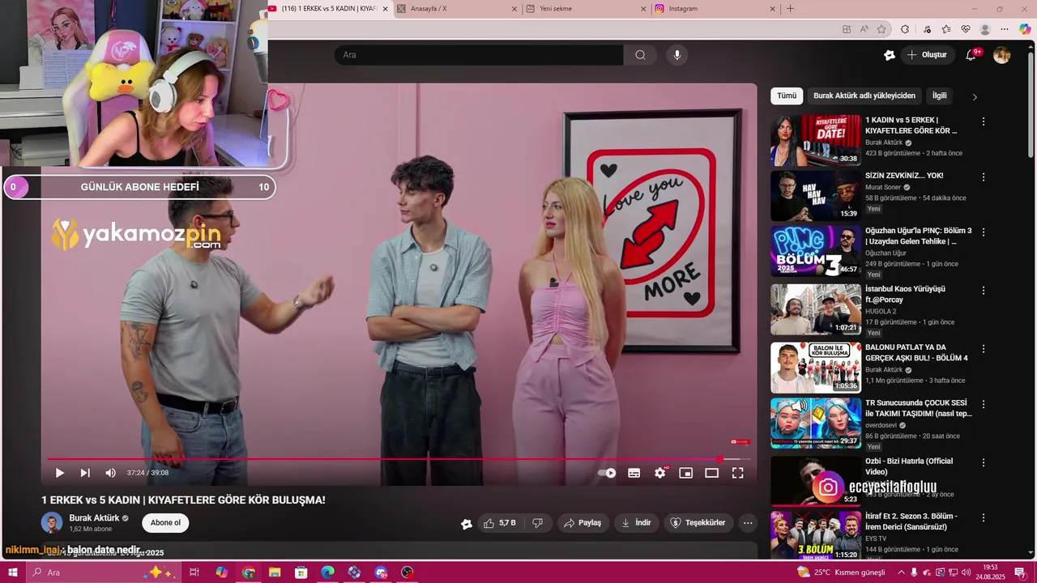Open İstanbul Kaos Yürüyüşü ft.@Porcay title
The image size is (1037, 583).
point(905,294)
